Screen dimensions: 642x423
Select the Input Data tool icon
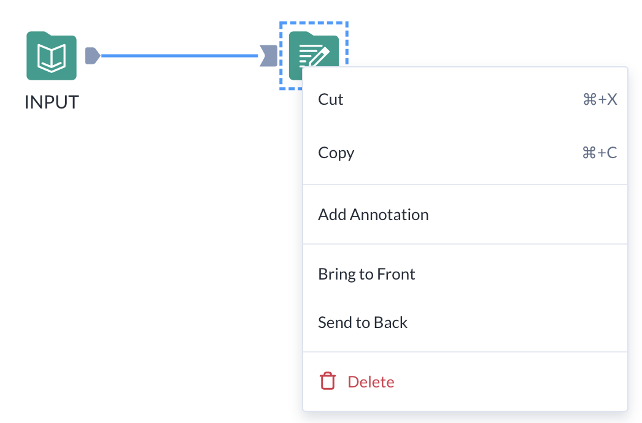pos(52,56)
